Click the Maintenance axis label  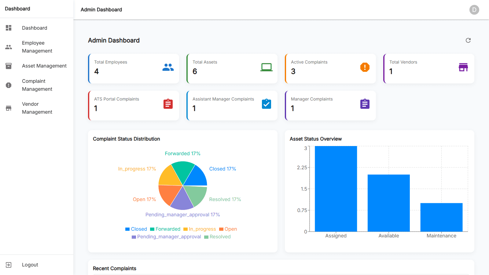click(x=441, y=236)
